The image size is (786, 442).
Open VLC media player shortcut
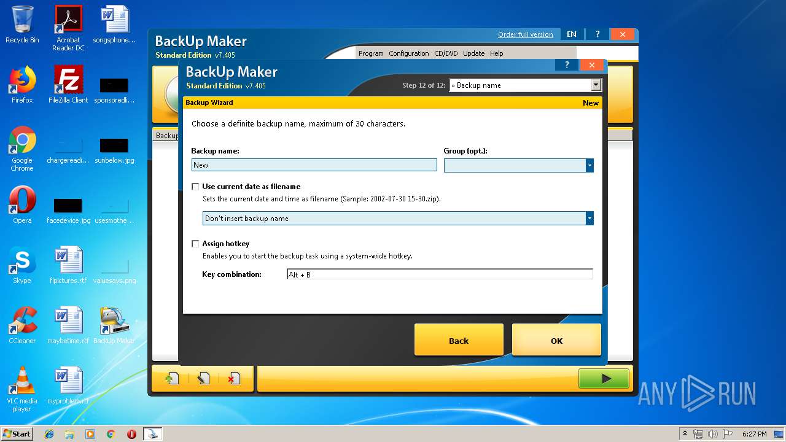click(22, 389)
